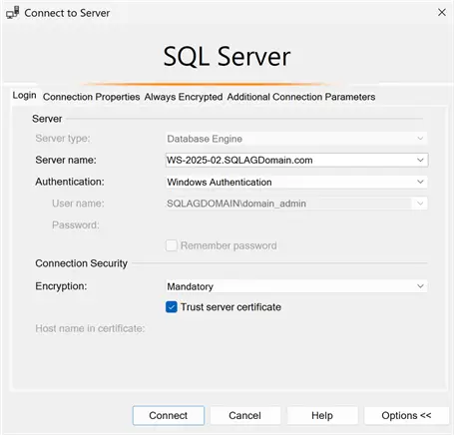
Task: Click the Password label
Action: (76, 225)
